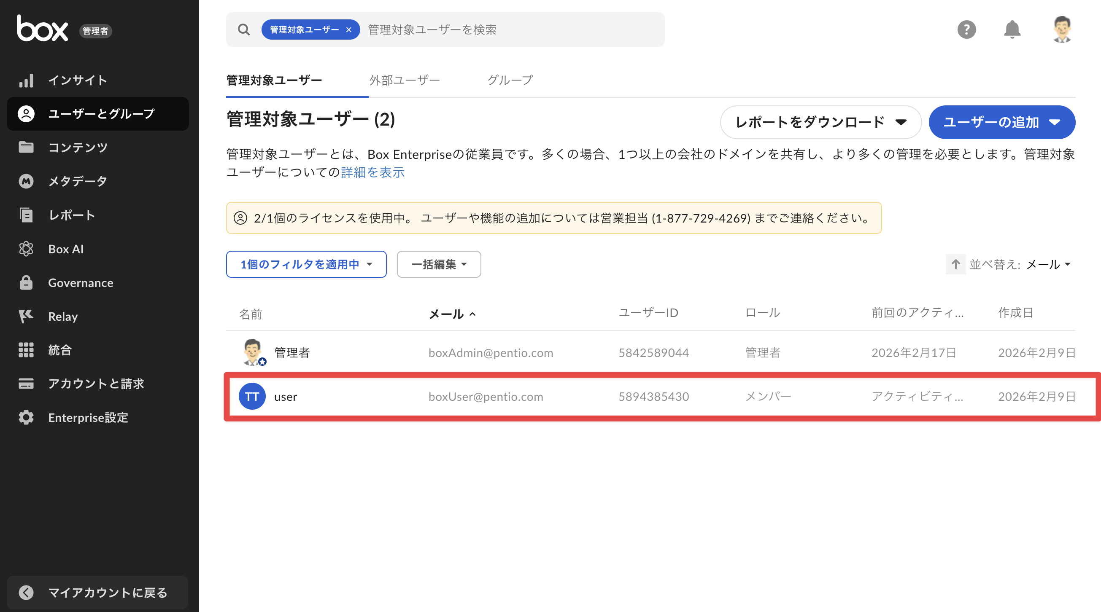Click user ID 5842589044
The height and width of the screenshot is (612, 1101).
[x=653, y=352]
